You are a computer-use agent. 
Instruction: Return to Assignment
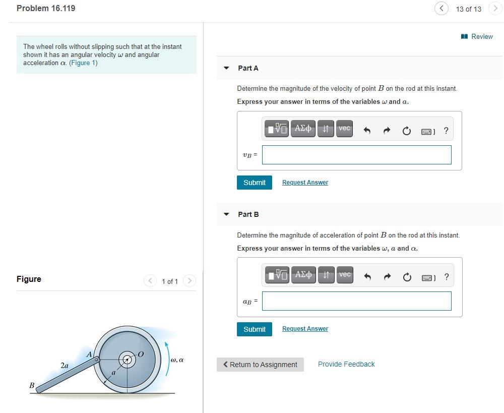point(260,364)
